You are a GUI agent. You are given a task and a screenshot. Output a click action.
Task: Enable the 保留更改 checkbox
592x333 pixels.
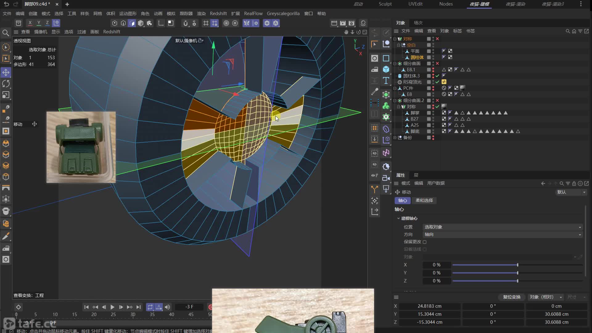click(425, 242)
